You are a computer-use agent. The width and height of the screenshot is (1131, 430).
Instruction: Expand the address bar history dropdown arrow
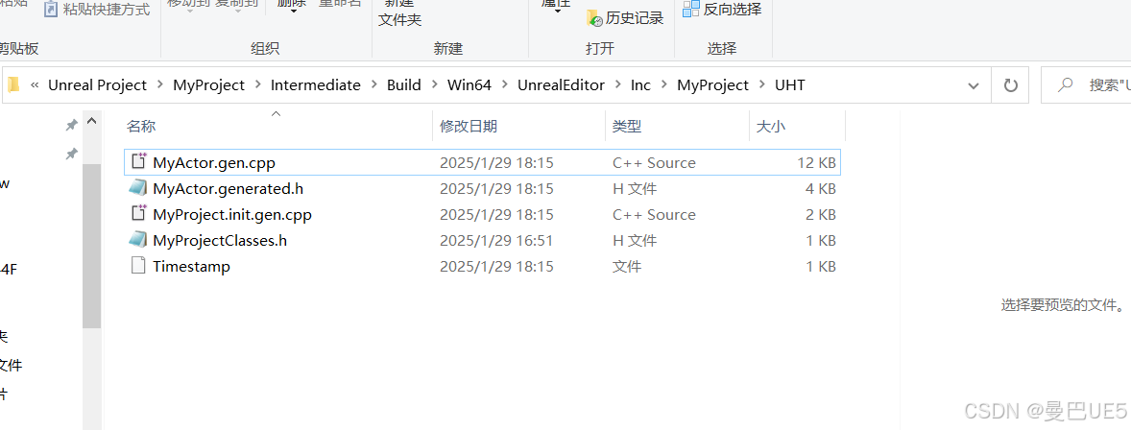point(973,85)
